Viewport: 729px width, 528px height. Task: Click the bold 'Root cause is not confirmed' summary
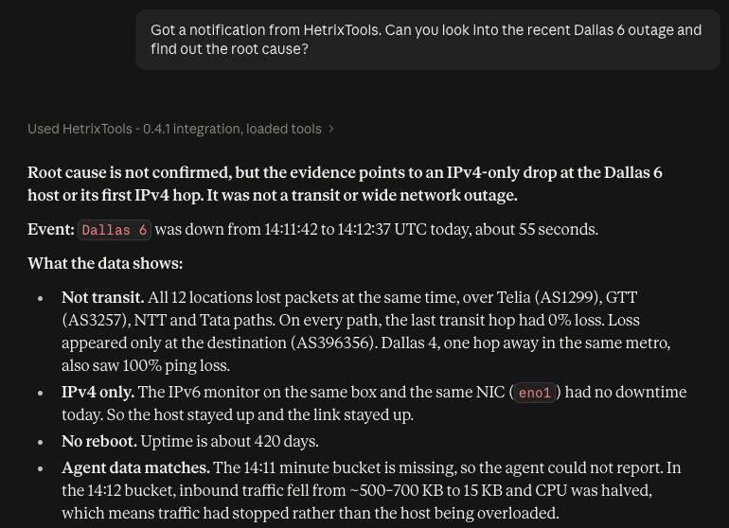(x=345, y=184)
